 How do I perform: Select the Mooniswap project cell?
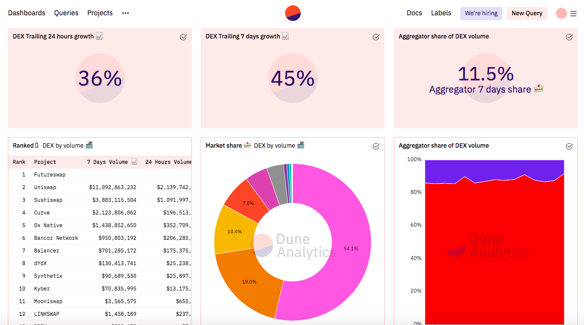48,301
